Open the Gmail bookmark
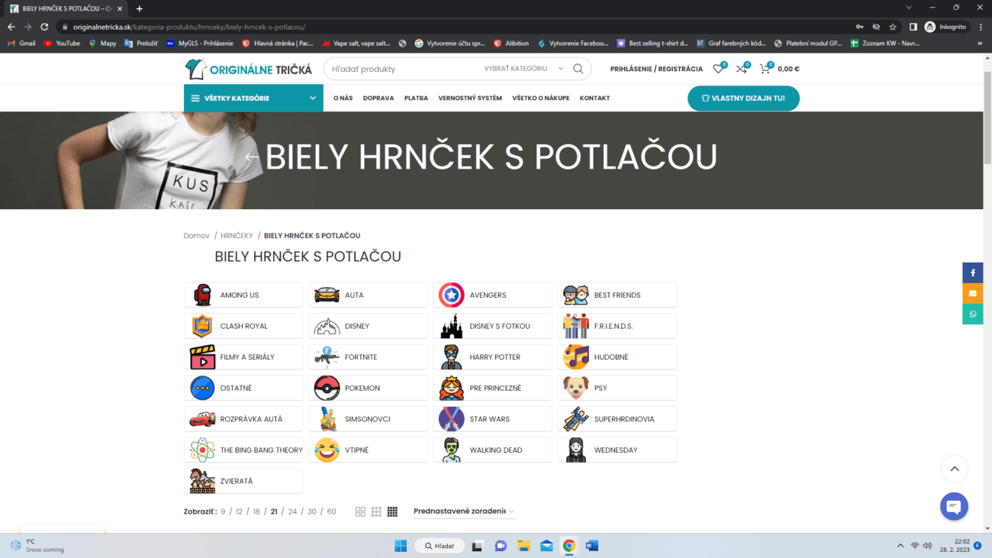 click(x=21, y=44)
